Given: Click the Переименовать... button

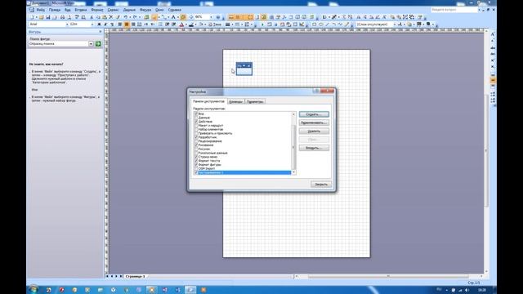Looking at the screenshot, I should [x=314, y=122].
